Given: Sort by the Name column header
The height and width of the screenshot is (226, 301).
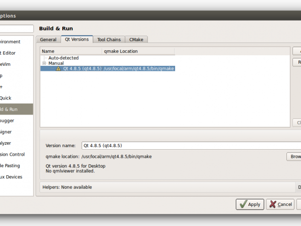Looking at the screenshot, I should coord(70,51).
